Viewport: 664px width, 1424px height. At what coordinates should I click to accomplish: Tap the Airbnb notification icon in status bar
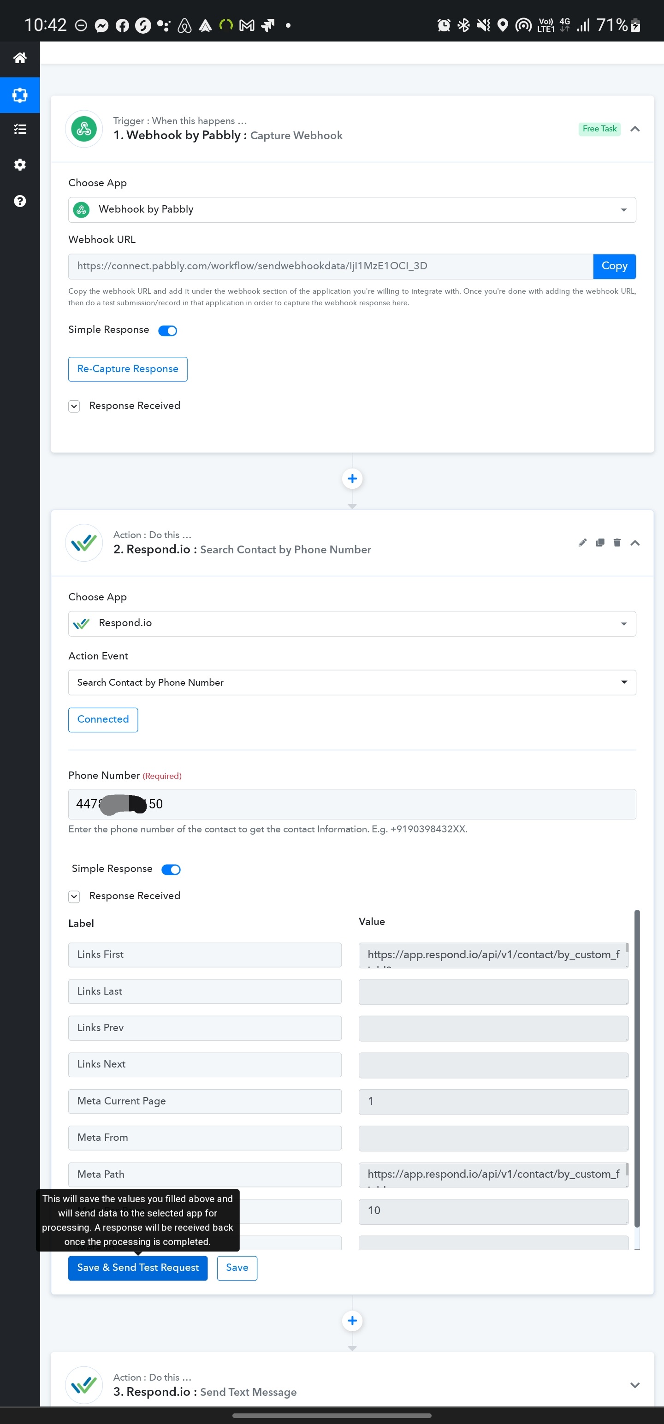click(184, 25)
